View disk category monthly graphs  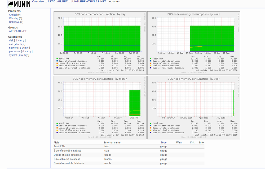point(21,40)
